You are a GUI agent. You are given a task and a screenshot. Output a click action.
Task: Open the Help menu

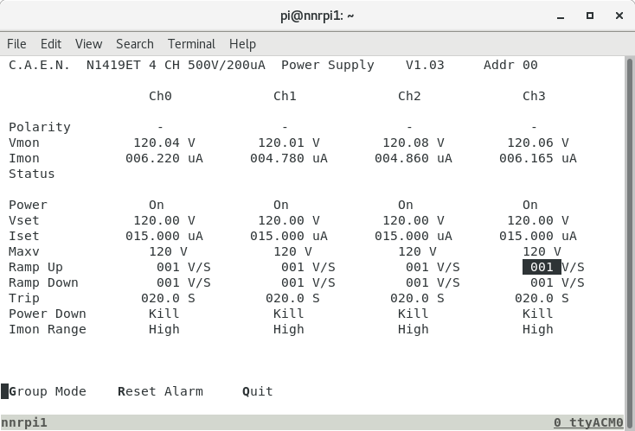242,44
